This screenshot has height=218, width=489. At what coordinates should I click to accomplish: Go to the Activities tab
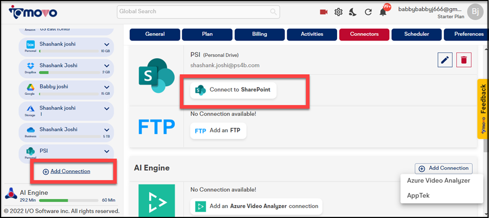(312, 34)
